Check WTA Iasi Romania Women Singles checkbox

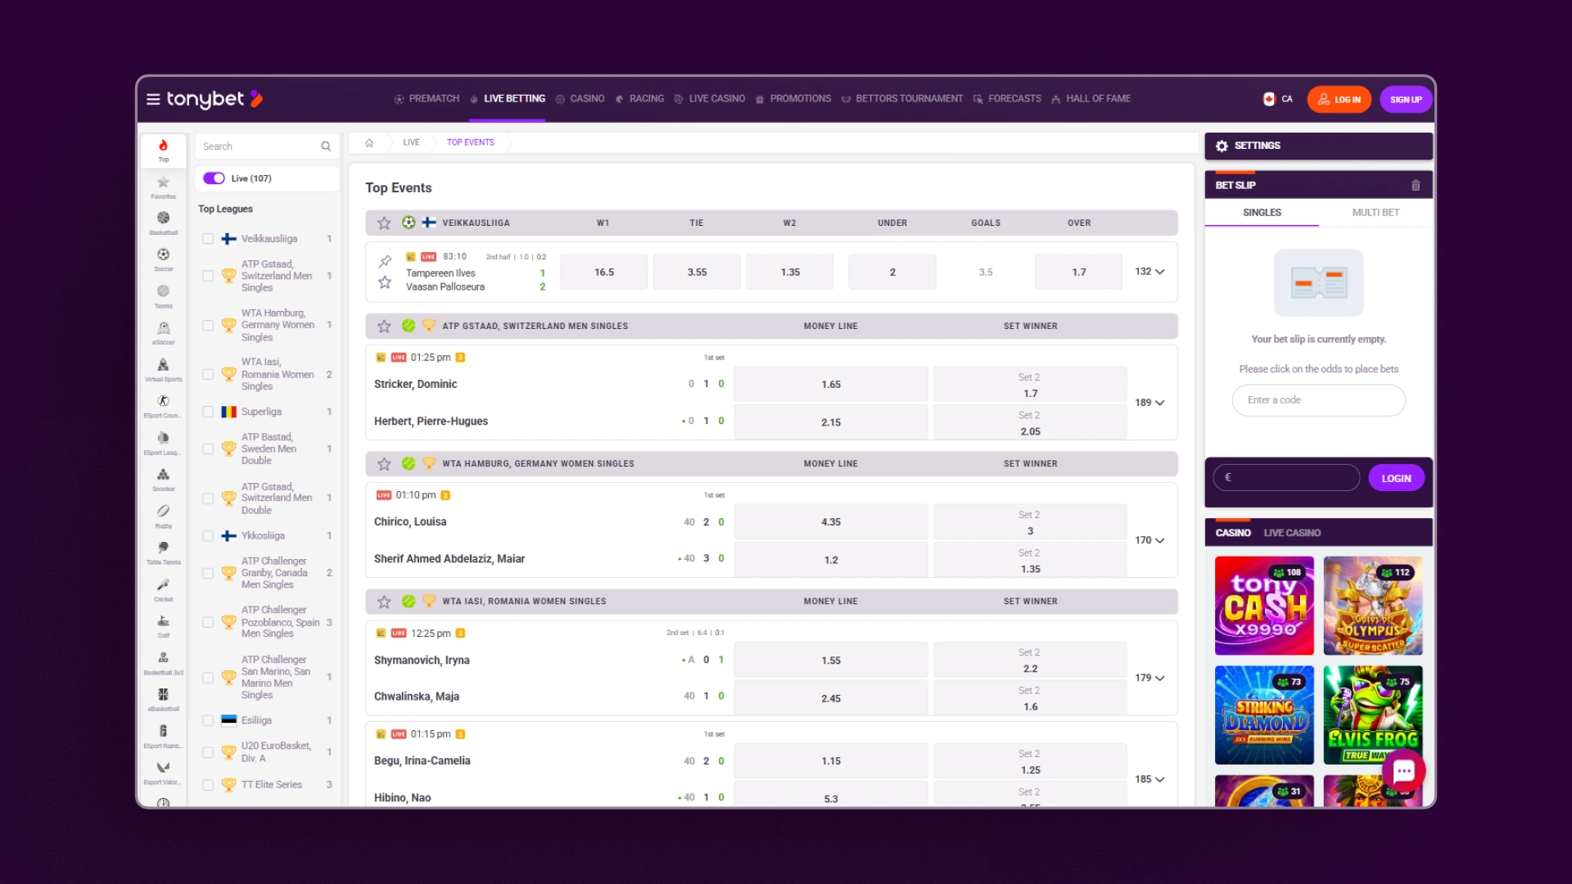[208, 374]
